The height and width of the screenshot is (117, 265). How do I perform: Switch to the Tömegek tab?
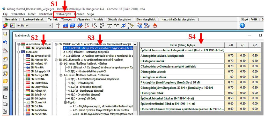coord(67,19)
